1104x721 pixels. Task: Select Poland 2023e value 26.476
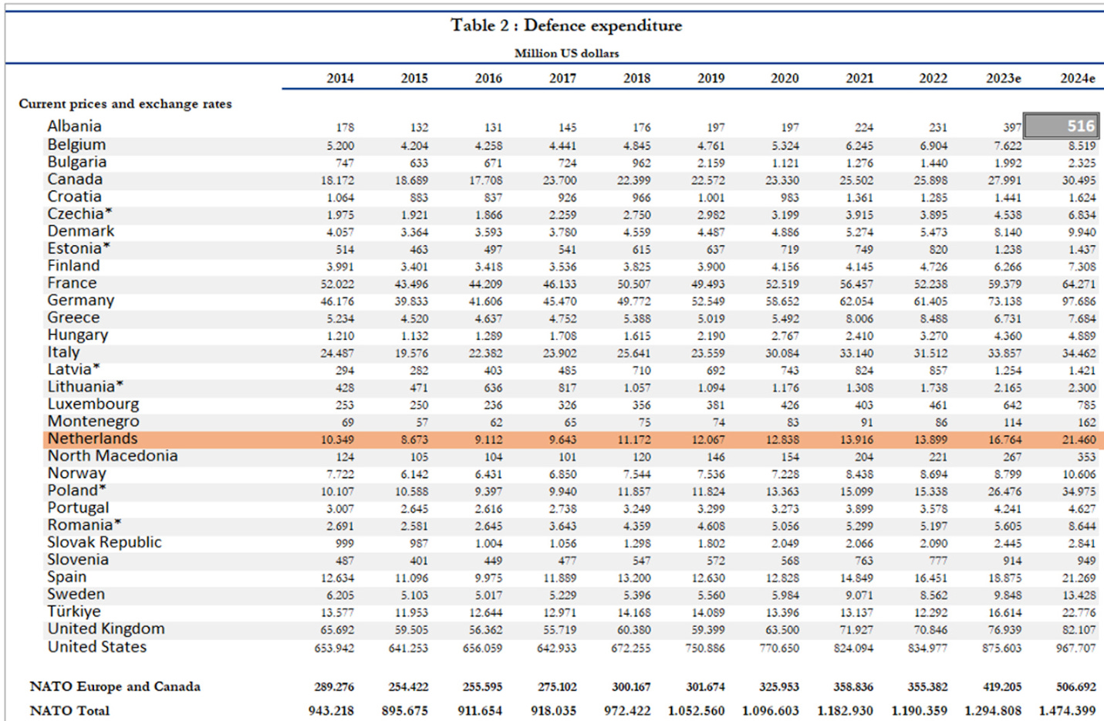(x=1004, y=491)
